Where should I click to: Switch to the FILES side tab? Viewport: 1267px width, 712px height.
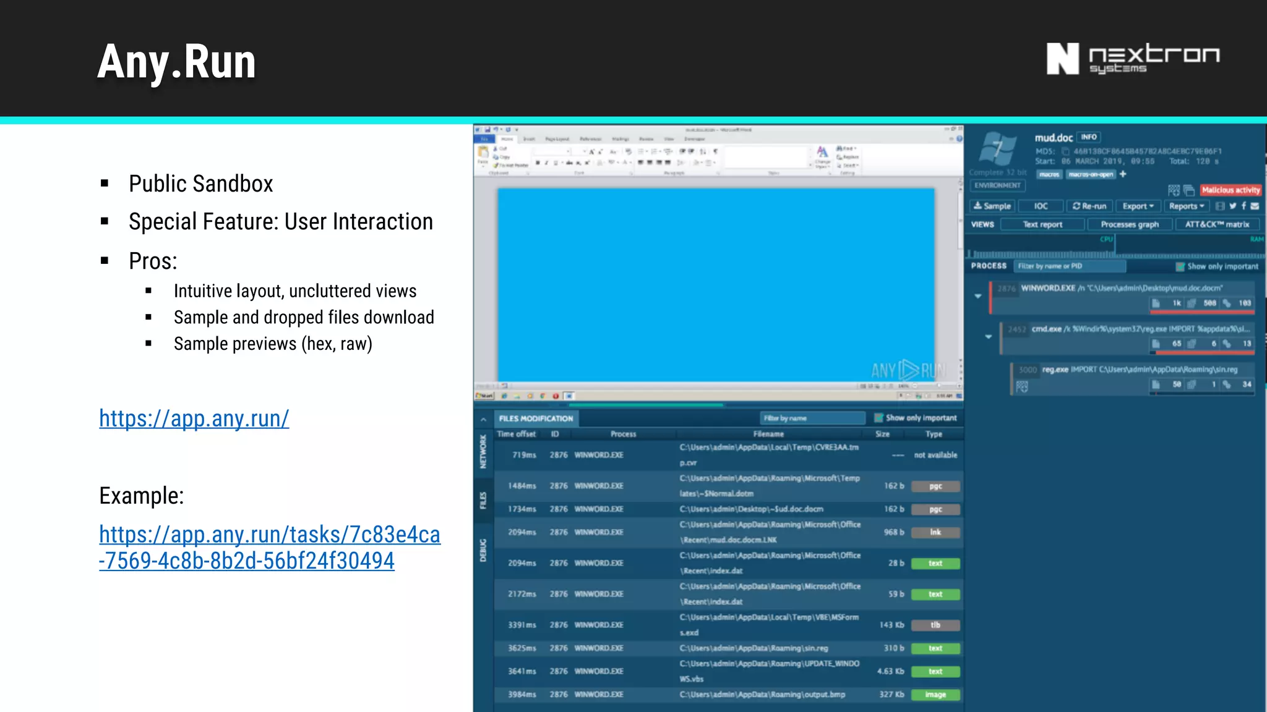click(x=483, y=501)
